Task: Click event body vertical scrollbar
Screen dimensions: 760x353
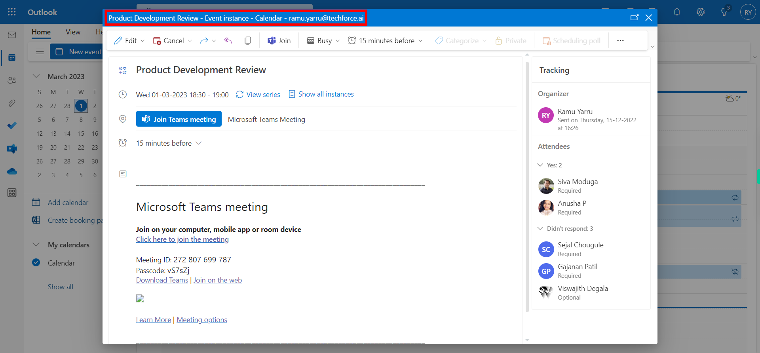Action: click(x=527, y=187)
